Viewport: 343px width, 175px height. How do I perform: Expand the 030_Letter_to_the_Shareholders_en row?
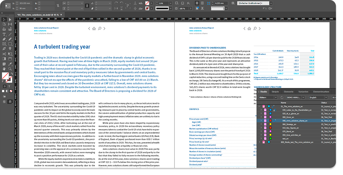pyautogui.click(x=261, y=110)
